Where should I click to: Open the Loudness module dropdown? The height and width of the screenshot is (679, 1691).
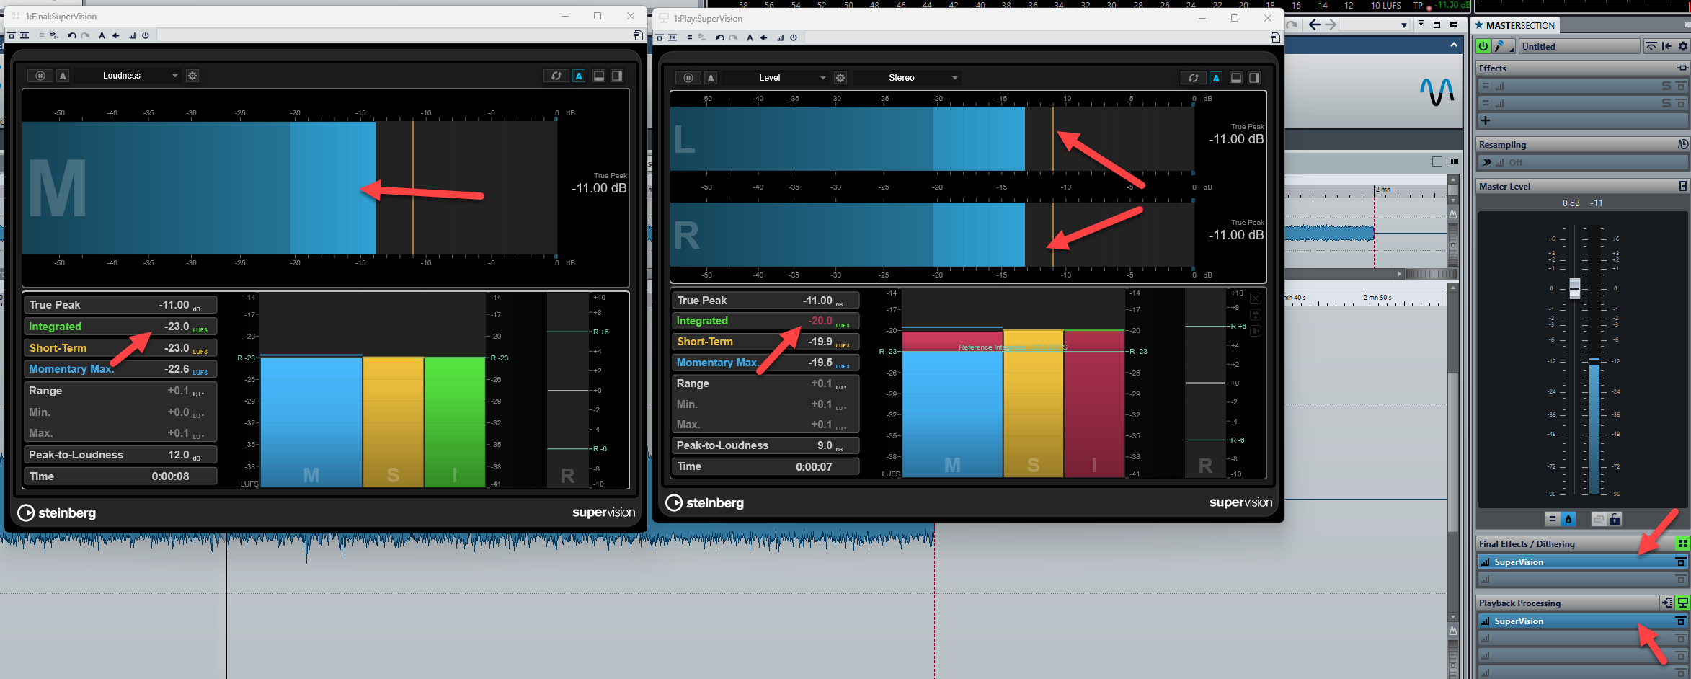pos(128,76)
